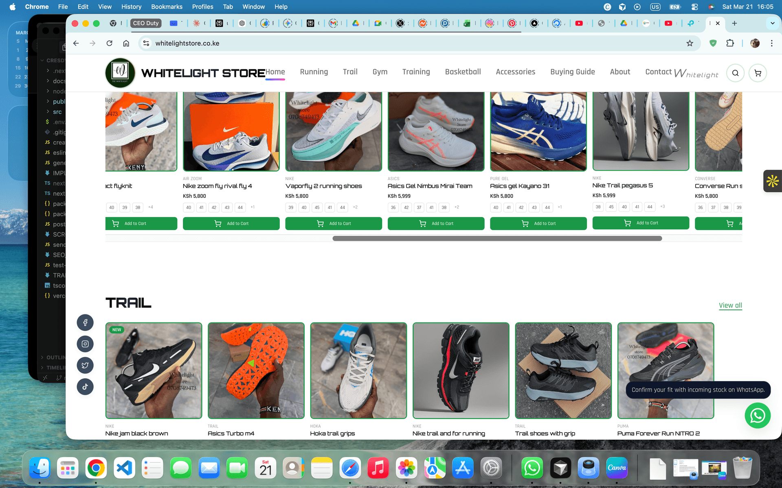Reload the page in Chrome
782x488 pixels.
tap(109, 43)
